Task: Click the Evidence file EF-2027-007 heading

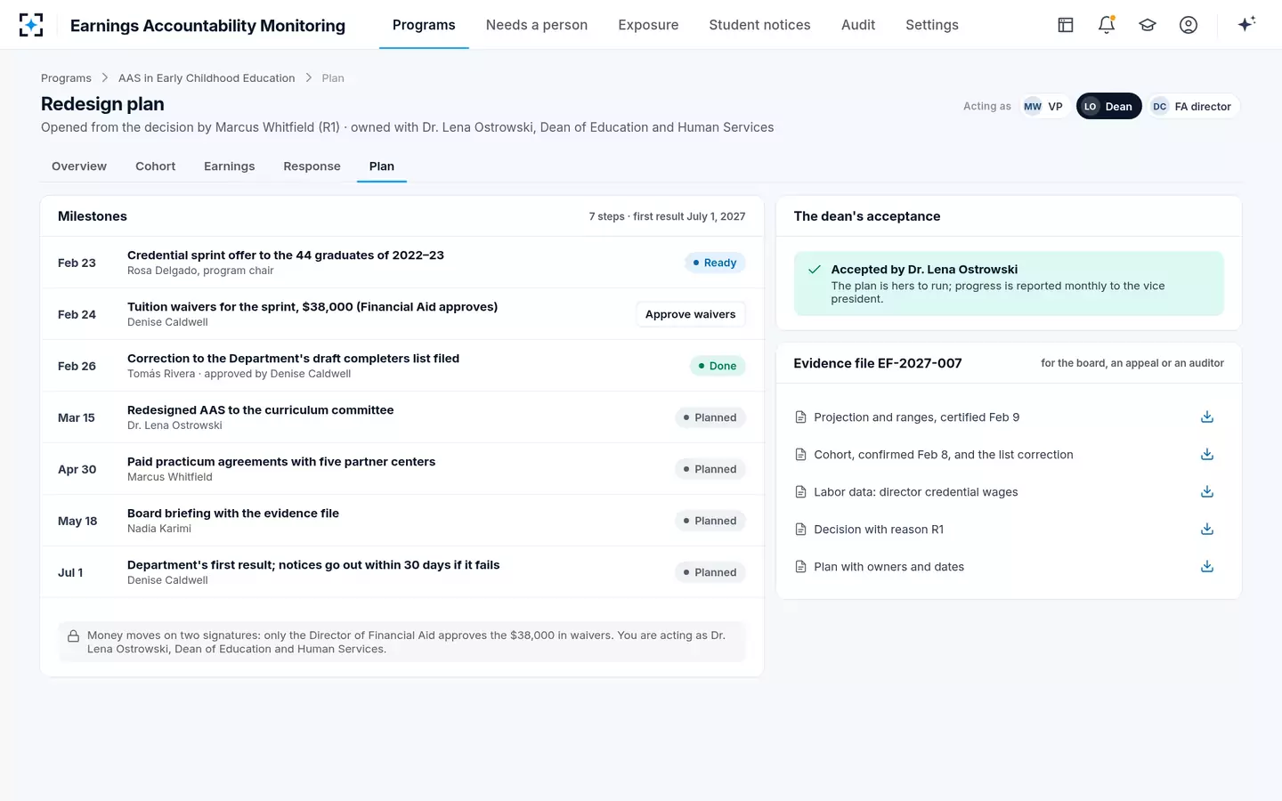Action: 878,363
